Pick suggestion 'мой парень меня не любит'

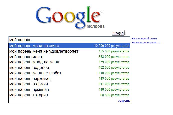point(69,73)
